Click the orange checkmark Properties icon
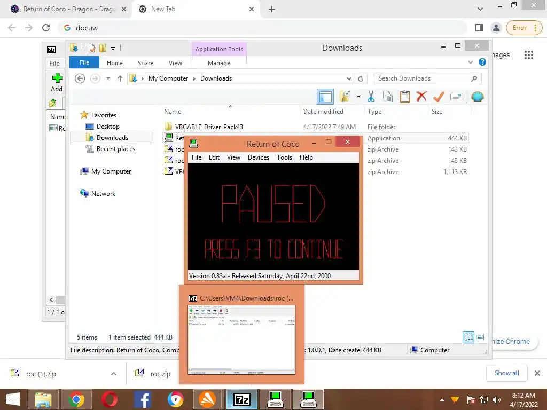The width and height of the screenshot is (547, 410). (x=439, y=97)
